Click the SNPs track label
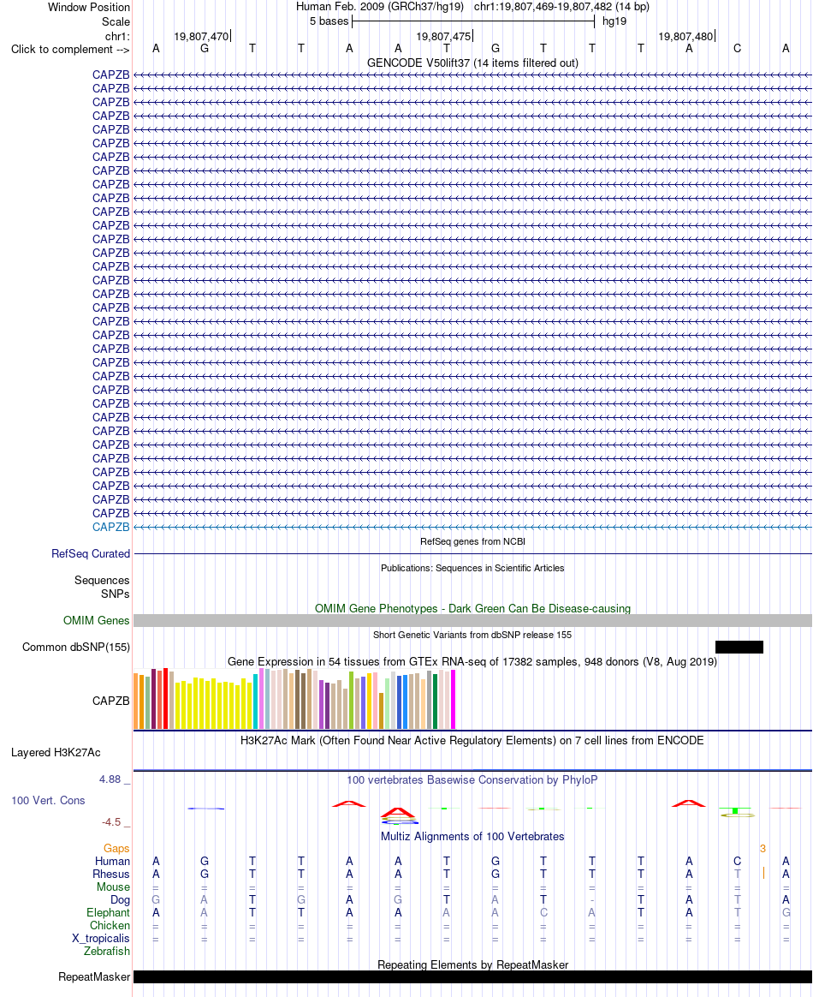813x997 pixels. click(115, 594)
